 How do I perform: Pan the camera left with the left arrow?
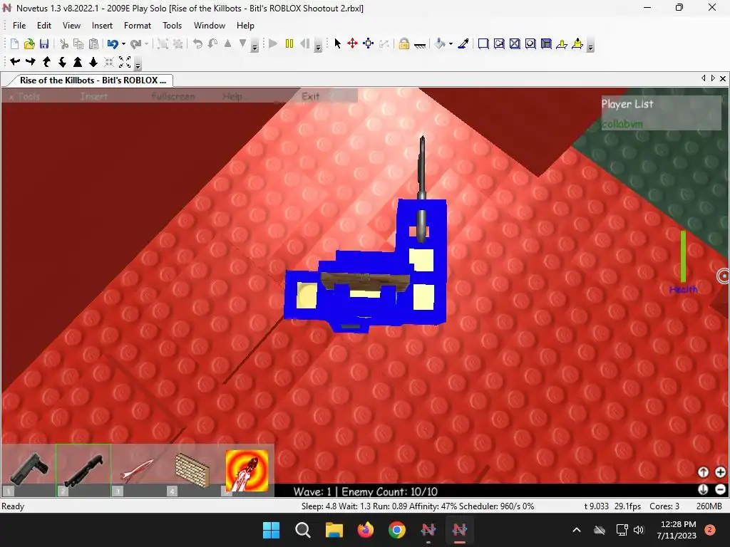pyautogui.click(x=15, y=61)
